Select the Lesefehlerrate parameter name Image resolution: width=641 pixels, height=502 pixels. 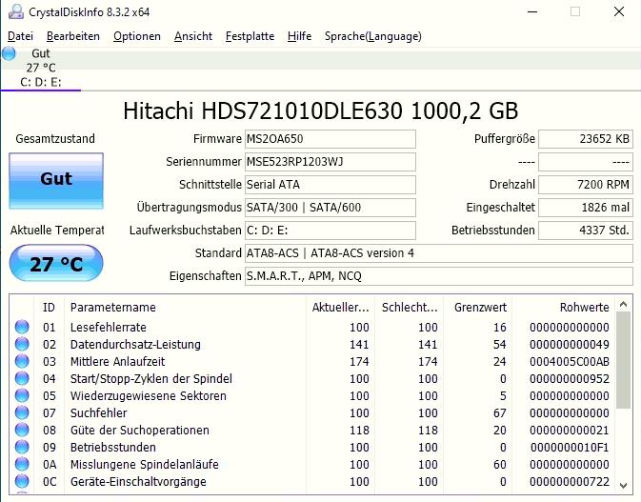pyautogui.click(x=109, y=328)
